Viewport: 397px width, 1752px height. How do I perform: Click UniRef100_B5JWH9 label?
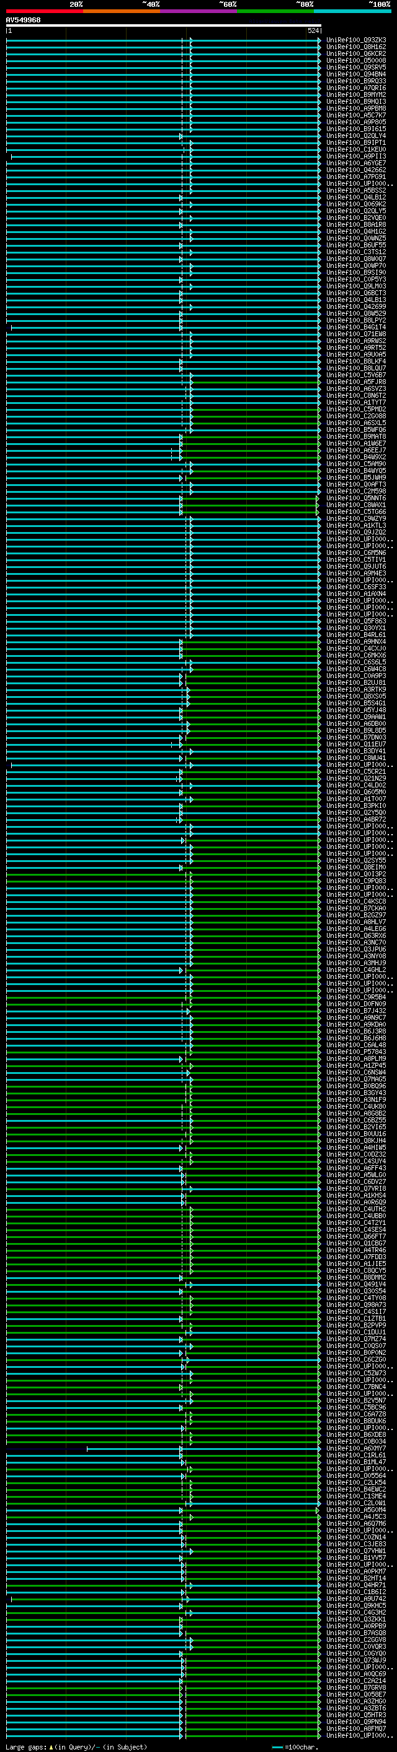tap(356, 477)
